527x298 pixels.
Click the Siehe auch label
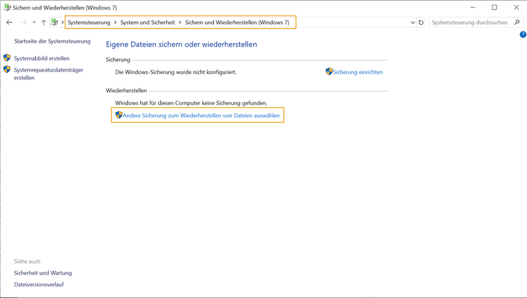pyautogui.click(x=27, y=262)
